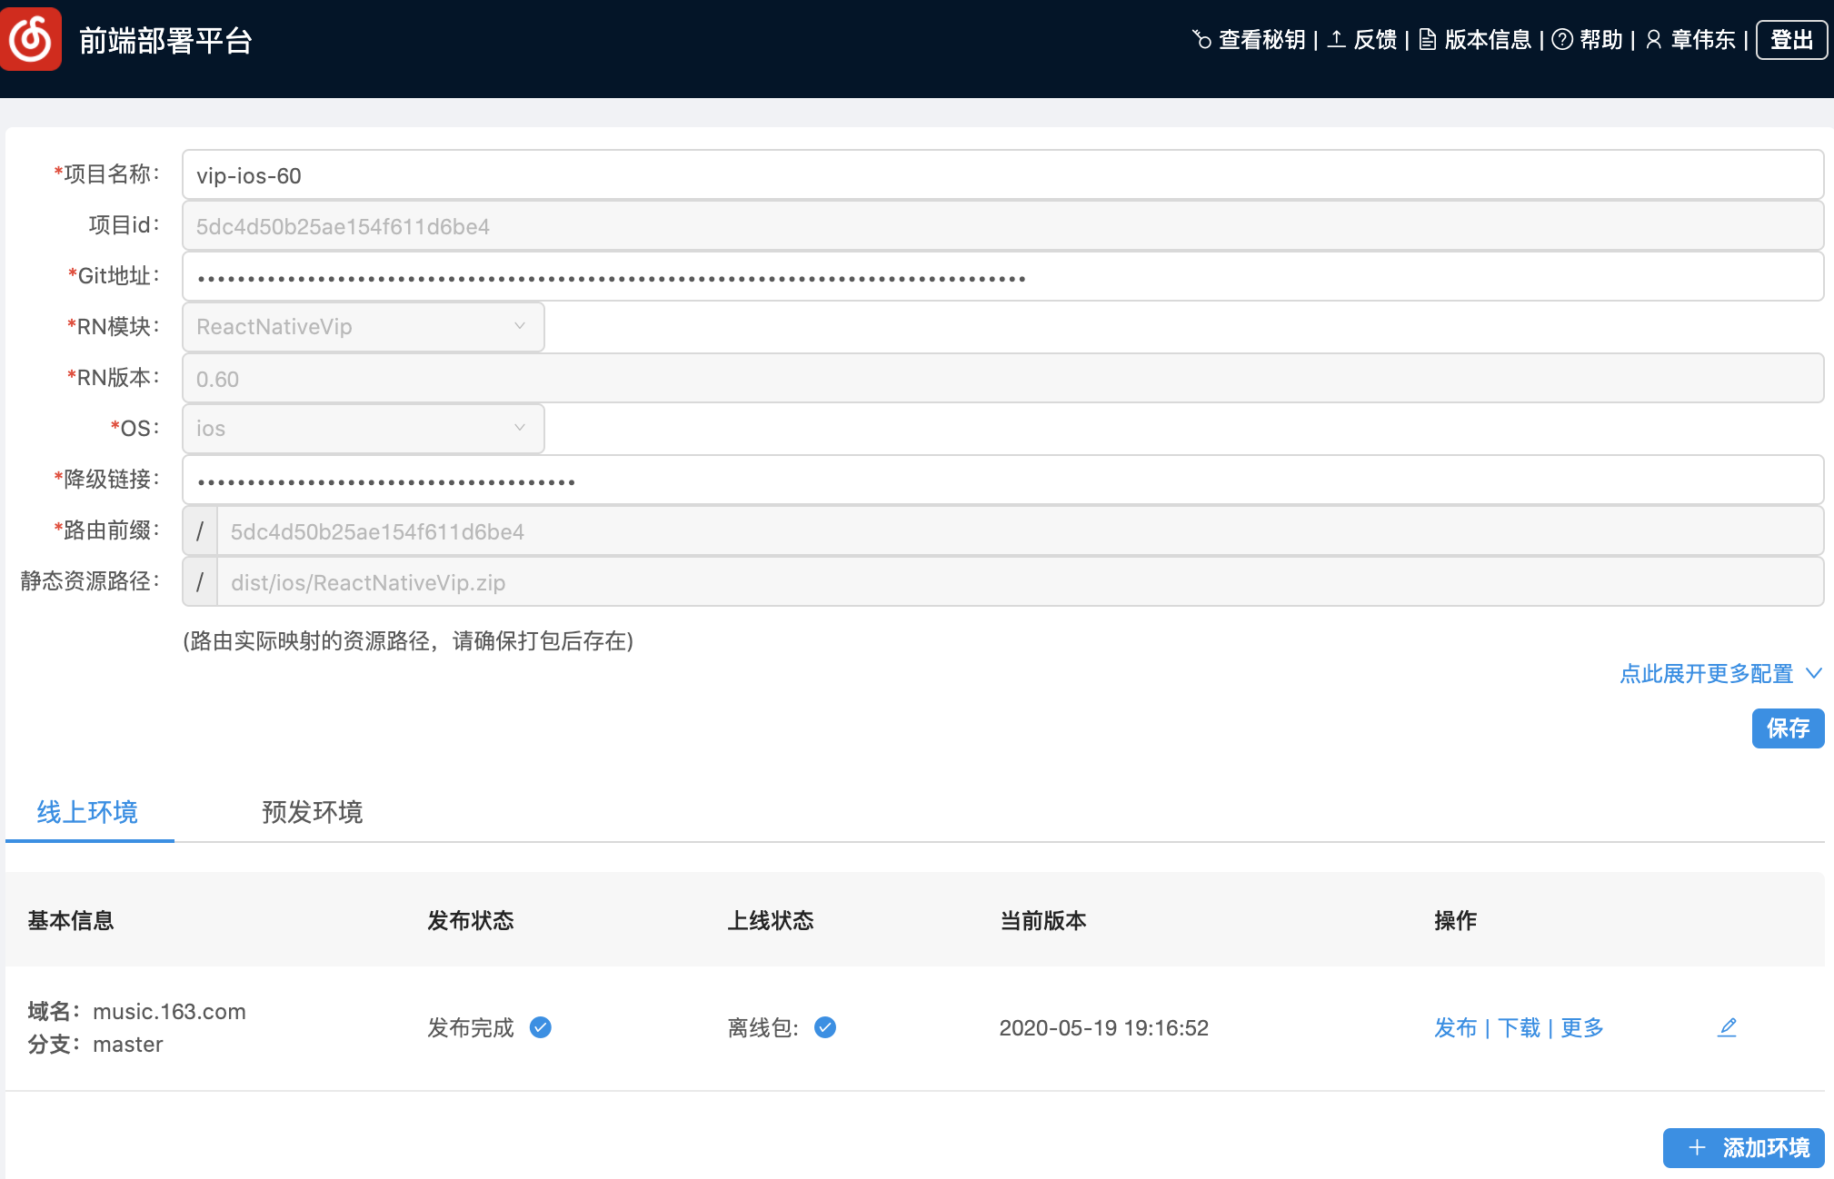Image resolution: width=1834 pixels, height=1179 pixels.
Task: Click the 项目名称 input field
Action: [1002, 175]
